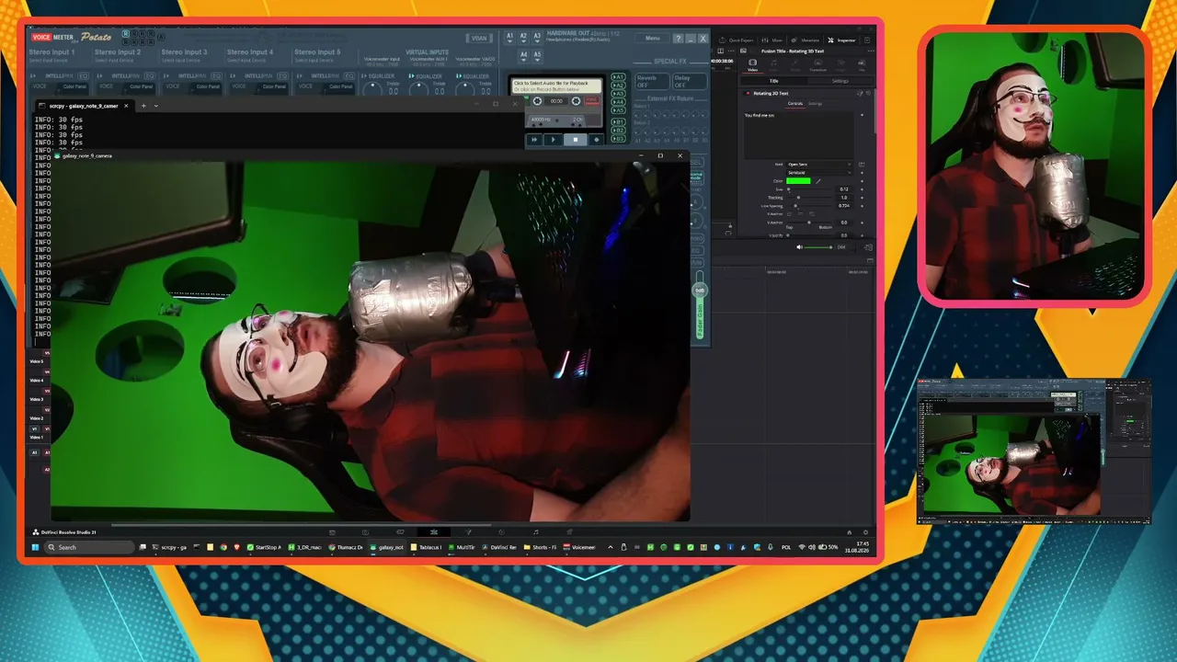This screenshot has height=662, width=1177.
Task: Click the cassette record button
Action: pyautogui.click(x=596, y=140)
